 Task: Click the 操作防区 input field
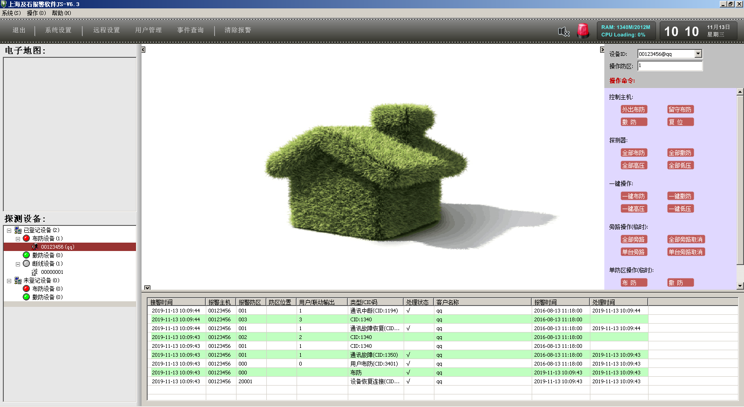(x=670, y=66)
